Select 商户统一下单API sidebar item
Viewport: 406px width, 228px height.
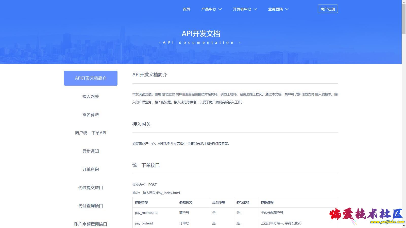[91, 133]
